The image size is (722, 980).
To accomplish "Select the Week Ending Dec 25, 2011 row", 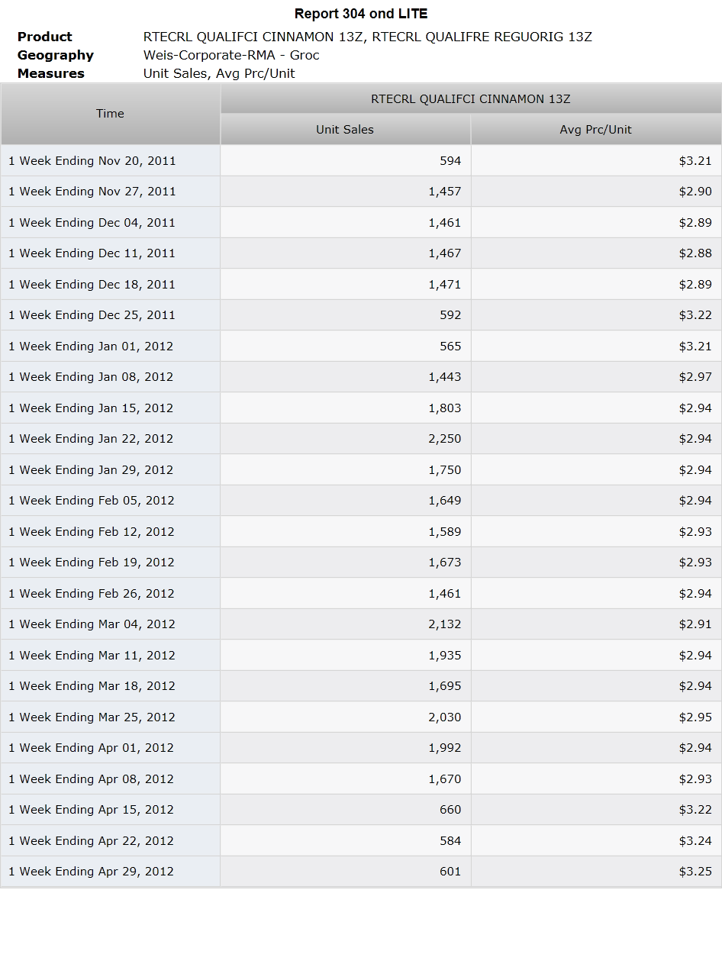I will [x=361, y=315].
